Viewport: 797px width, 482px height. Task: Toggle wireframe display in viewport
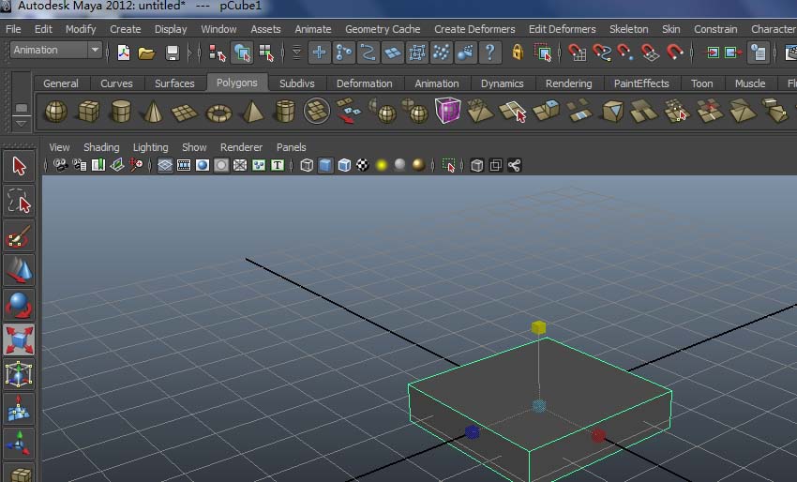[x=307, y=165]
